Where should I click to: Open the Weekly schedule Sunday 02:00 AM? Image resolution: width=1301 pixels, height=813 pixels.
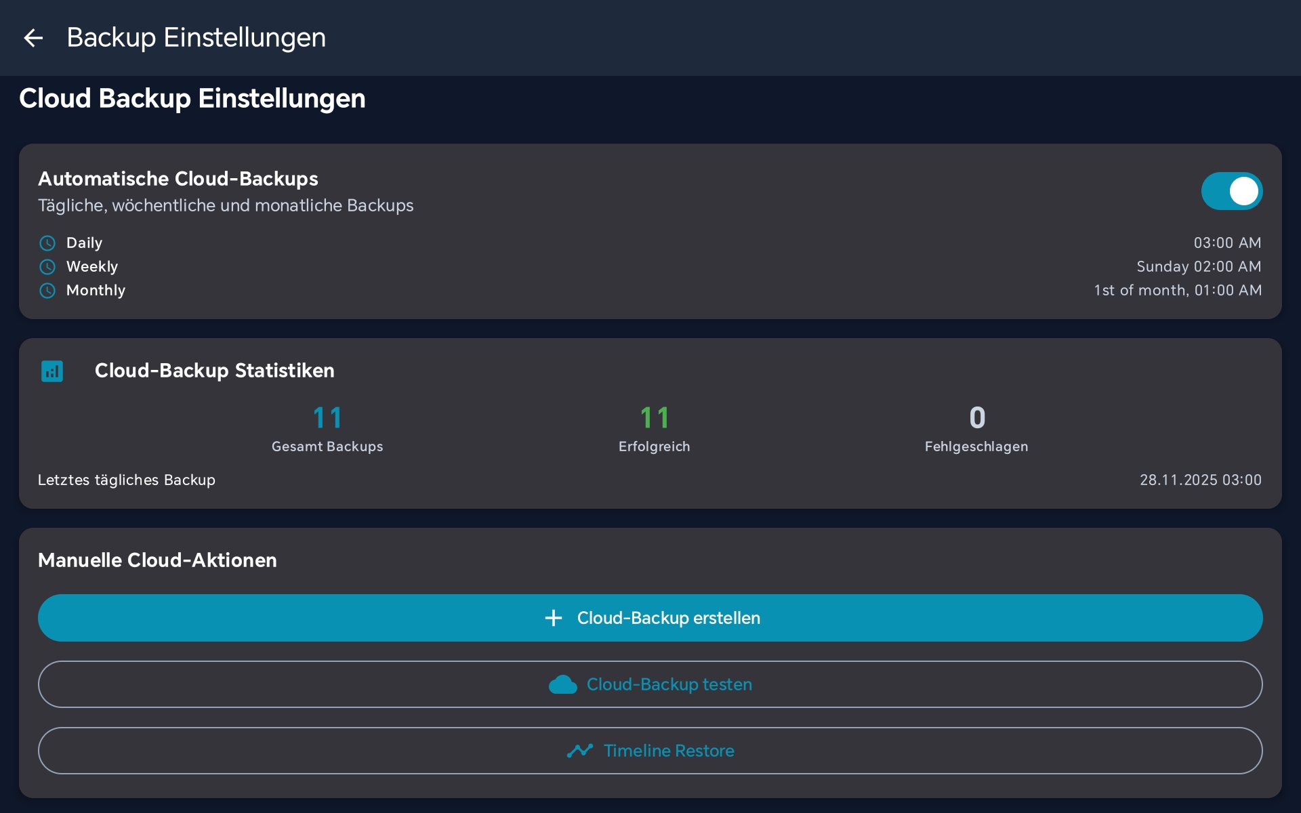(1197, 266)
